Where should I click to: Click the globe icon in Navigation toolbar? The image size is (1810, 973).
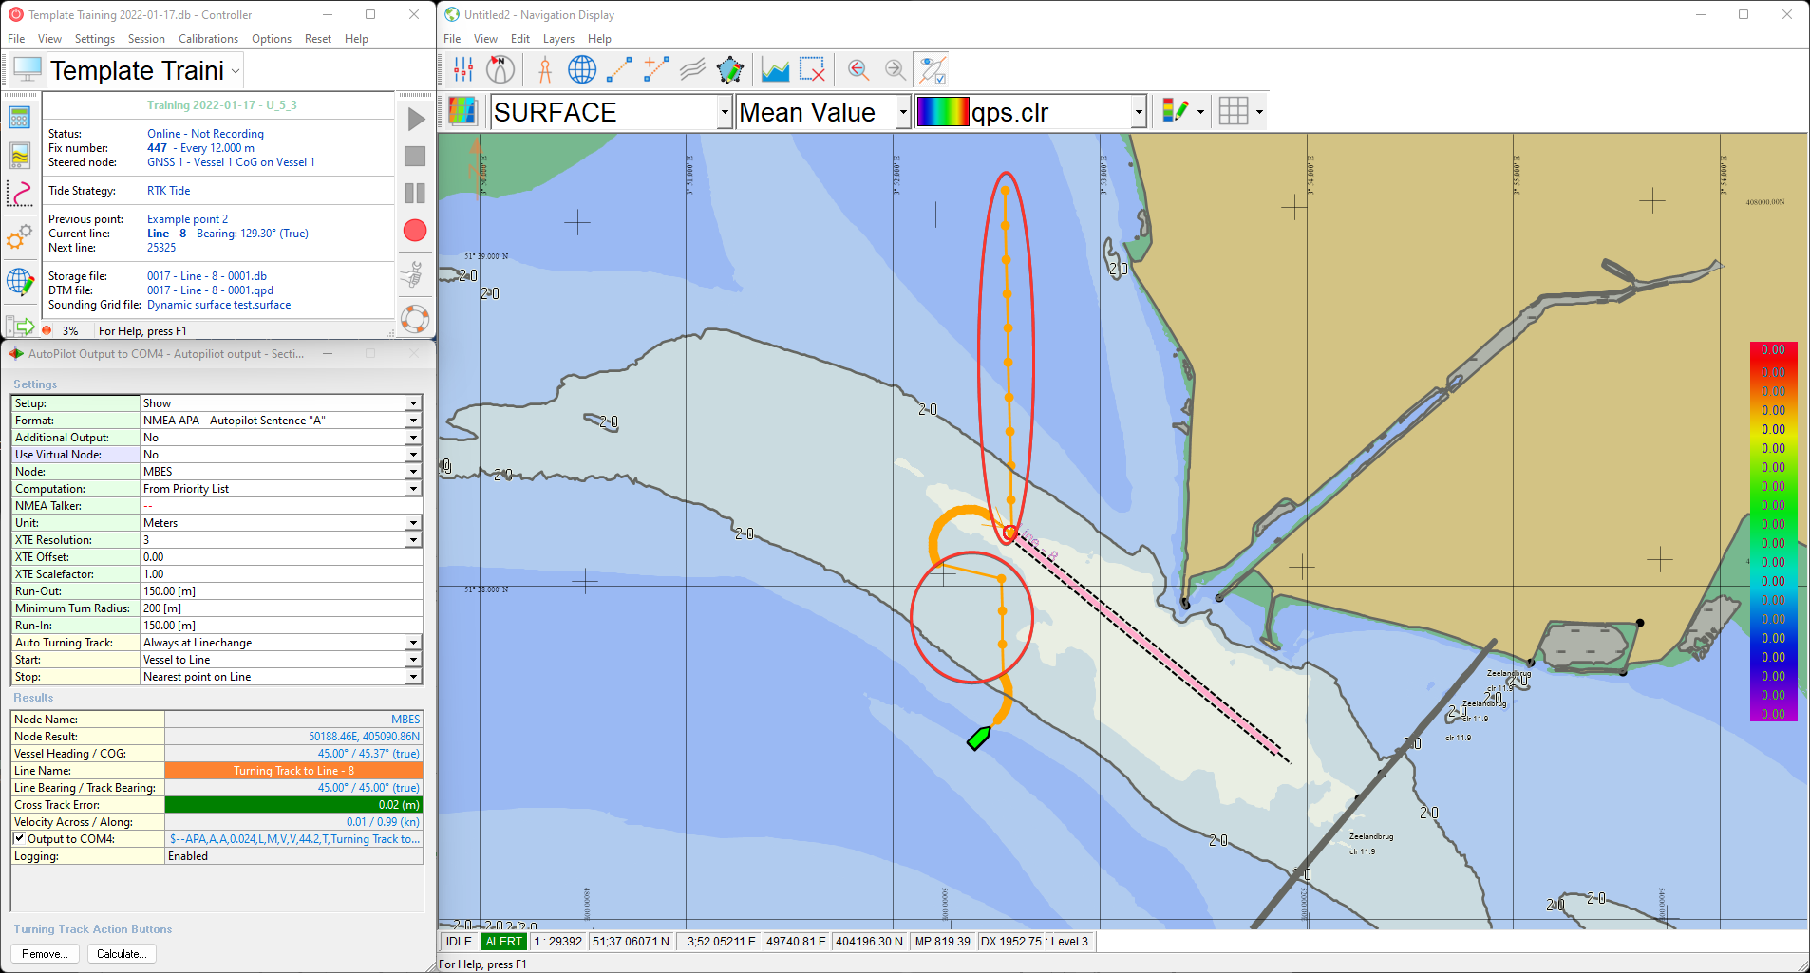582,69
